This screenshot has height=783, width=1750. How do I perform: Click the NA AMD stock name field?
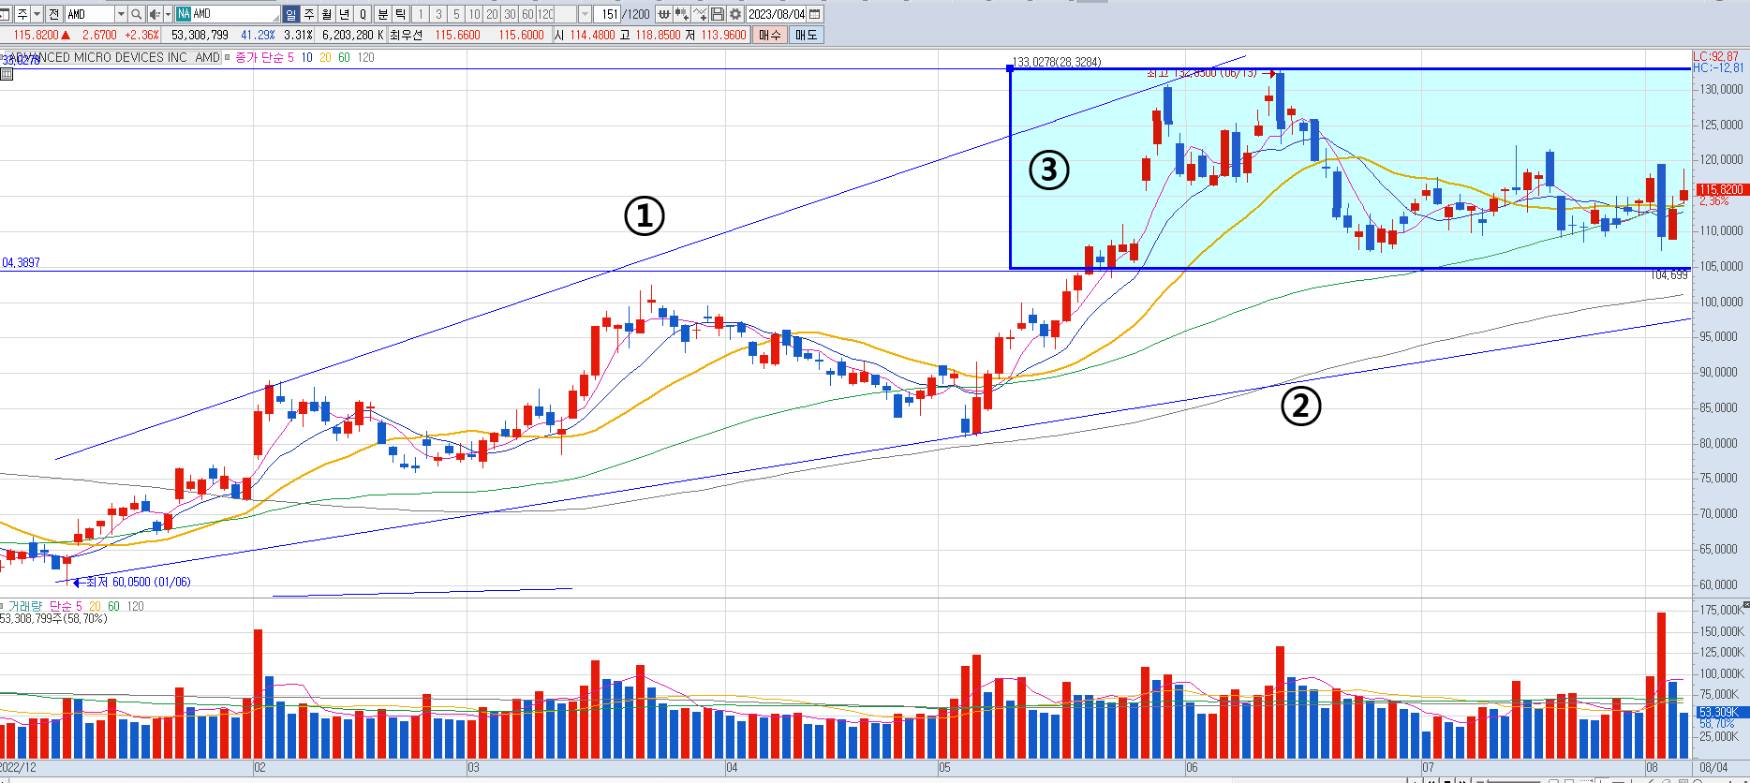pos(228,14)
